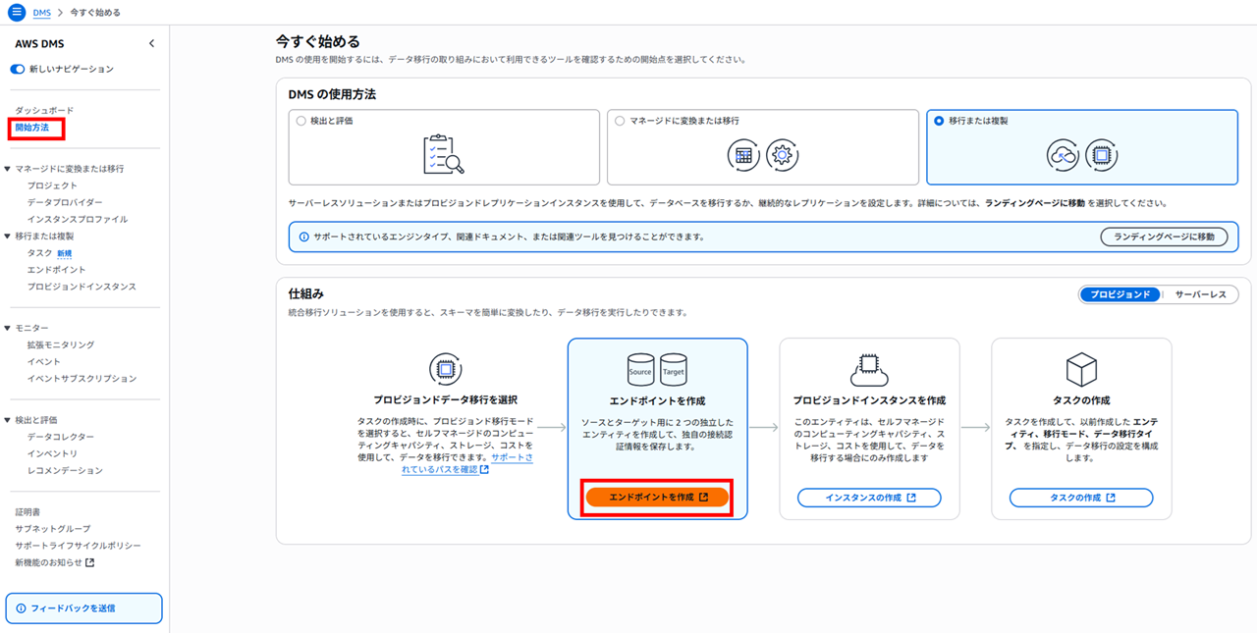Open データコレクター in the sidebar

[61, 438]
